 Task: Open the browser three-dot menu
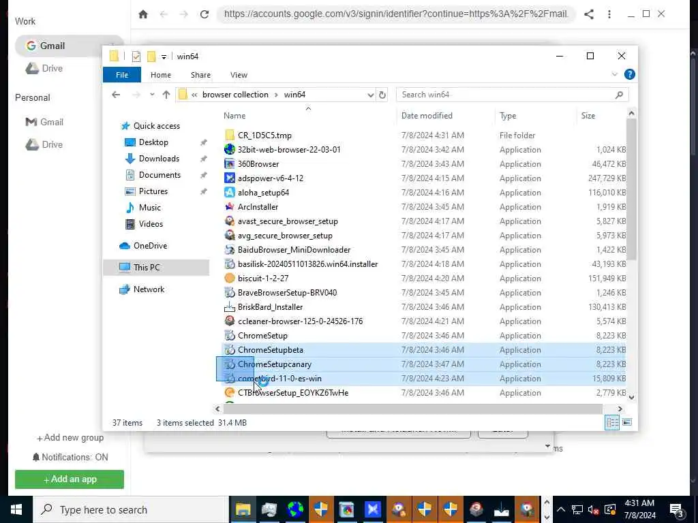tap(609, 14)
